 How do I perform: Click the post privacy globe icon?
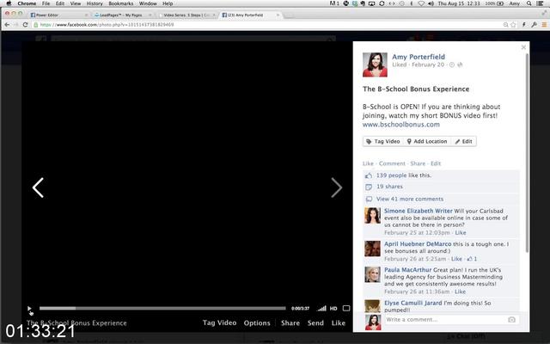461,64
